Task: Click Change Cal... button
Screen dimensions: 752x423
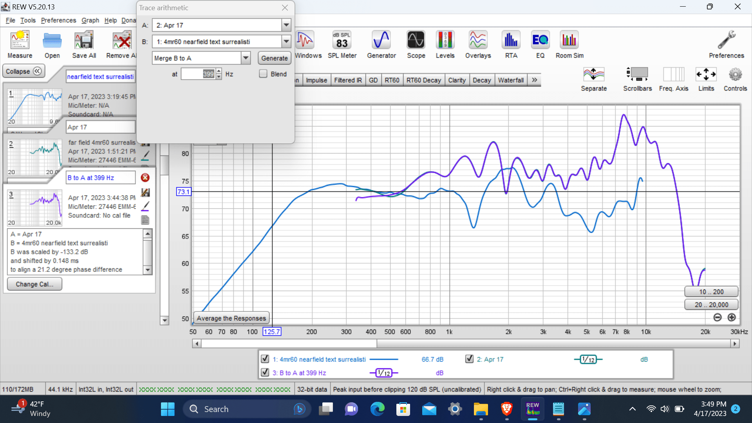Action: (34, 284)
